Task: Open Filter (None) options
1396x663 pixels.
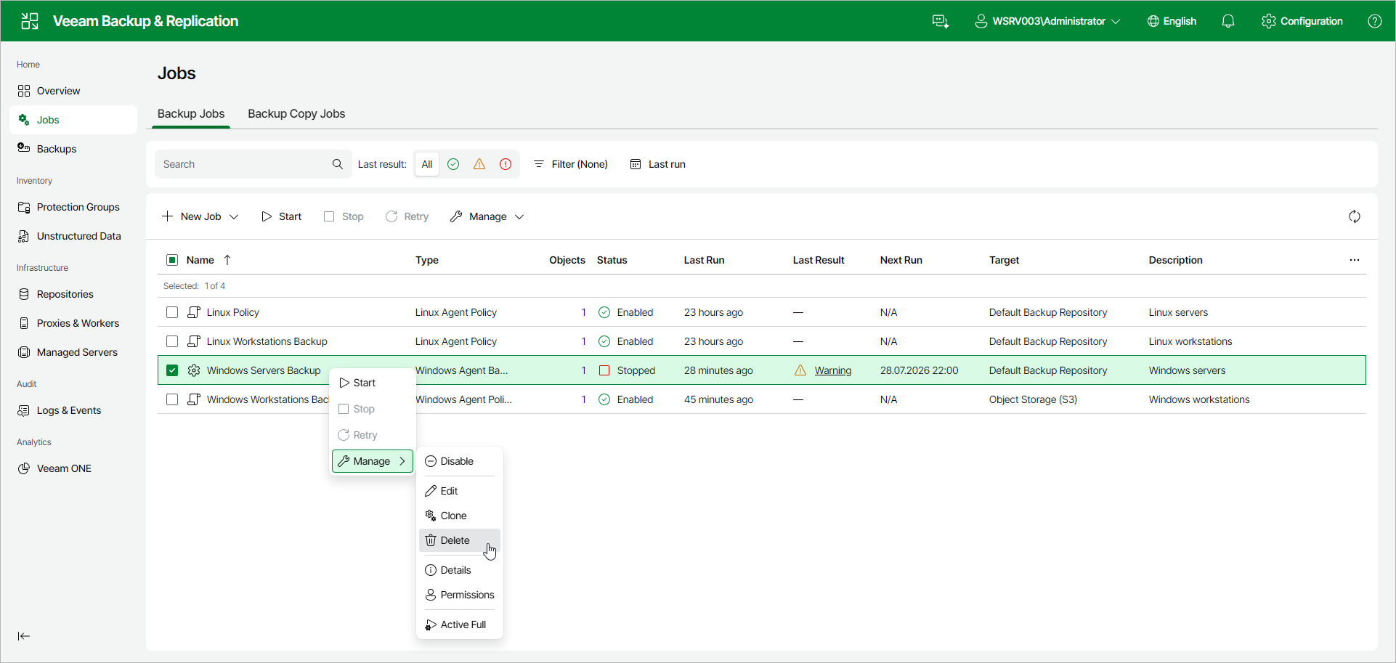Action: (571, 164)
